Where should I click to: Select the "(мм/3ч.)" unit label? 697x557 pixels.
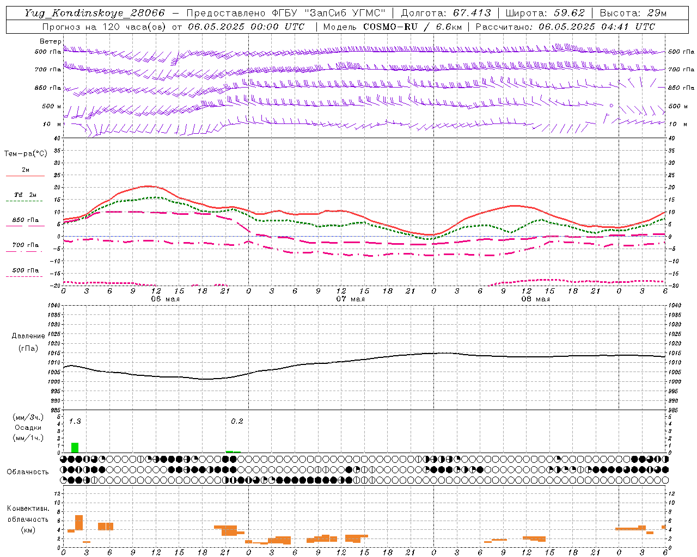[x=28, y=417]
